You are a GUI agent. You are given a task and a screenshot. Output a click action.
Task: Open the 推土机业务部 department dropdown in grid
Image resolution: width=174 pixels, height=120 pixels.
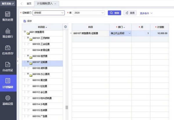tap(129, 33)
